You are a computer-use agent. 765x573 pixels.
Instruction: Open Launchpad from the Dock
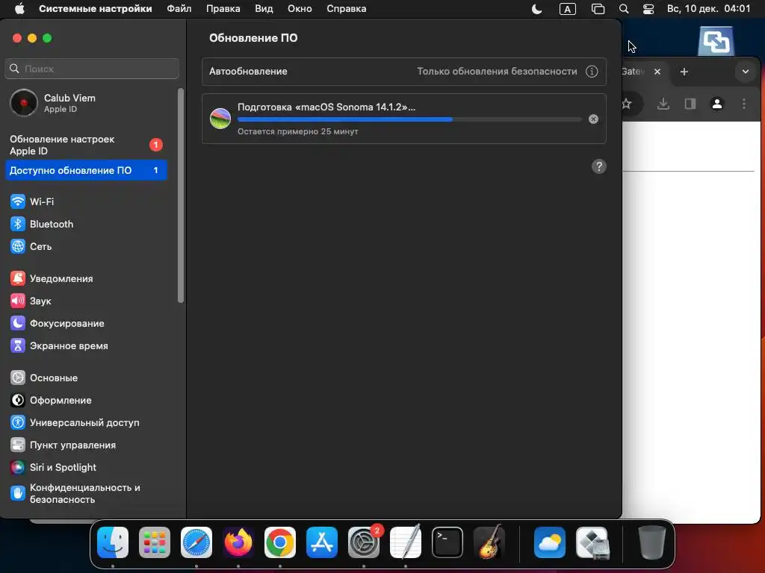pos(155,542)
